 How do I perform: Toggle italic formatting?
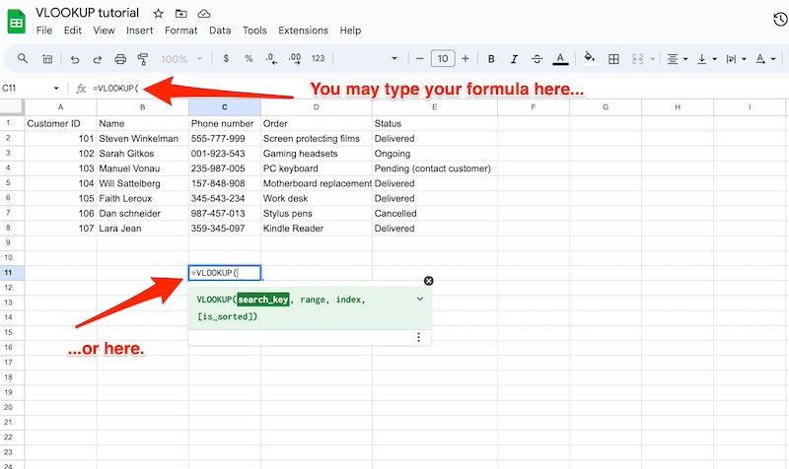coord(514,59)
